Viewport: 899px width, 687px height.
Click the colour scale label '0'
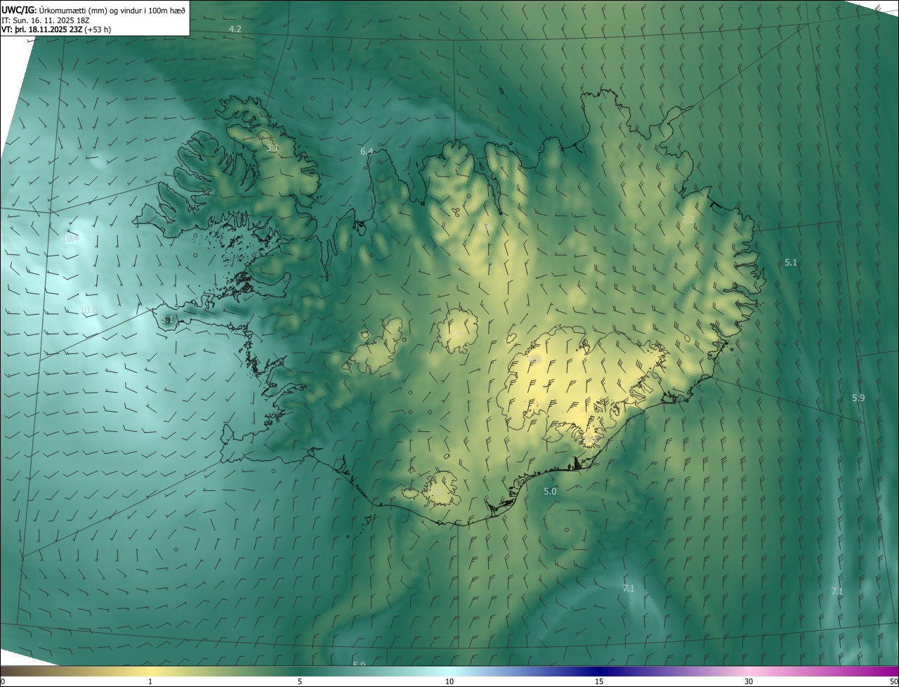[x=3, y=681]
